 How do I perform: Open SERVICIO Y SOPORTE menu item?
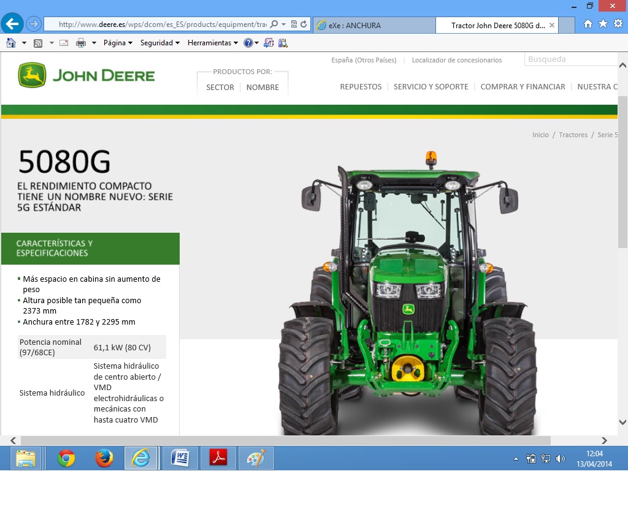pyautogui.click(x=431, y=87)
